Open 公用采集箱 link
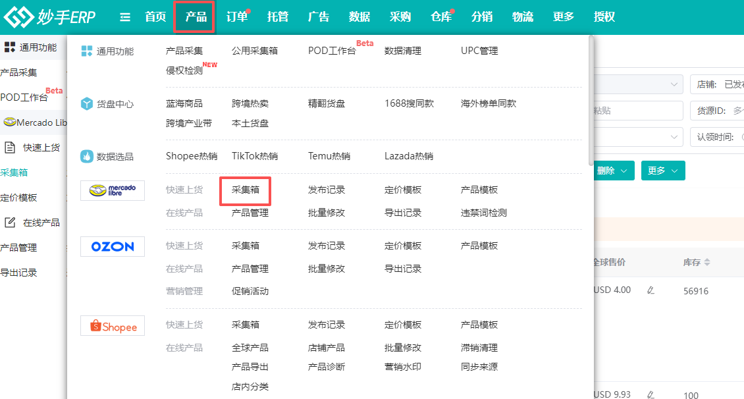Image resolution: width=744 pixels, height=399 pixels. click(255, 51)
